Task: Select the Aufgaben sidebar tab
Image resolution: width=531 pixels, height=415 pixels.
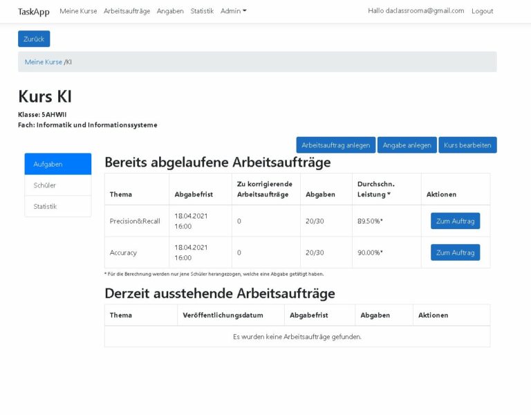Action: [58, 164]
